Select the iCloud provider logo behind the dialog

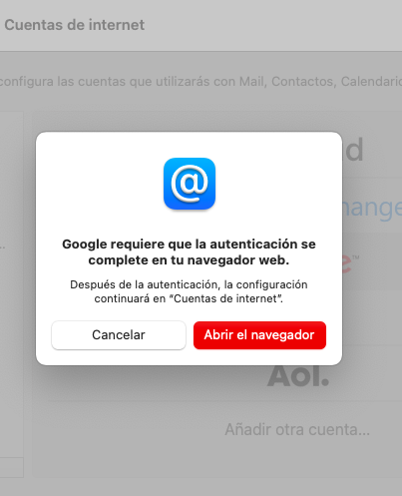(353, 150)
